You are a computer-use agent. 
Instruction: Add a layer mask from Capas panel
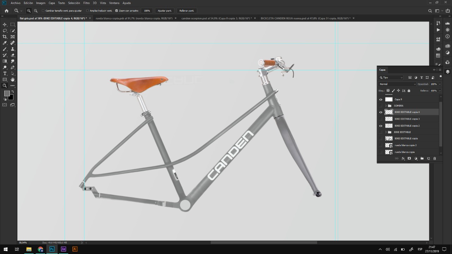[x=409, y=158]
